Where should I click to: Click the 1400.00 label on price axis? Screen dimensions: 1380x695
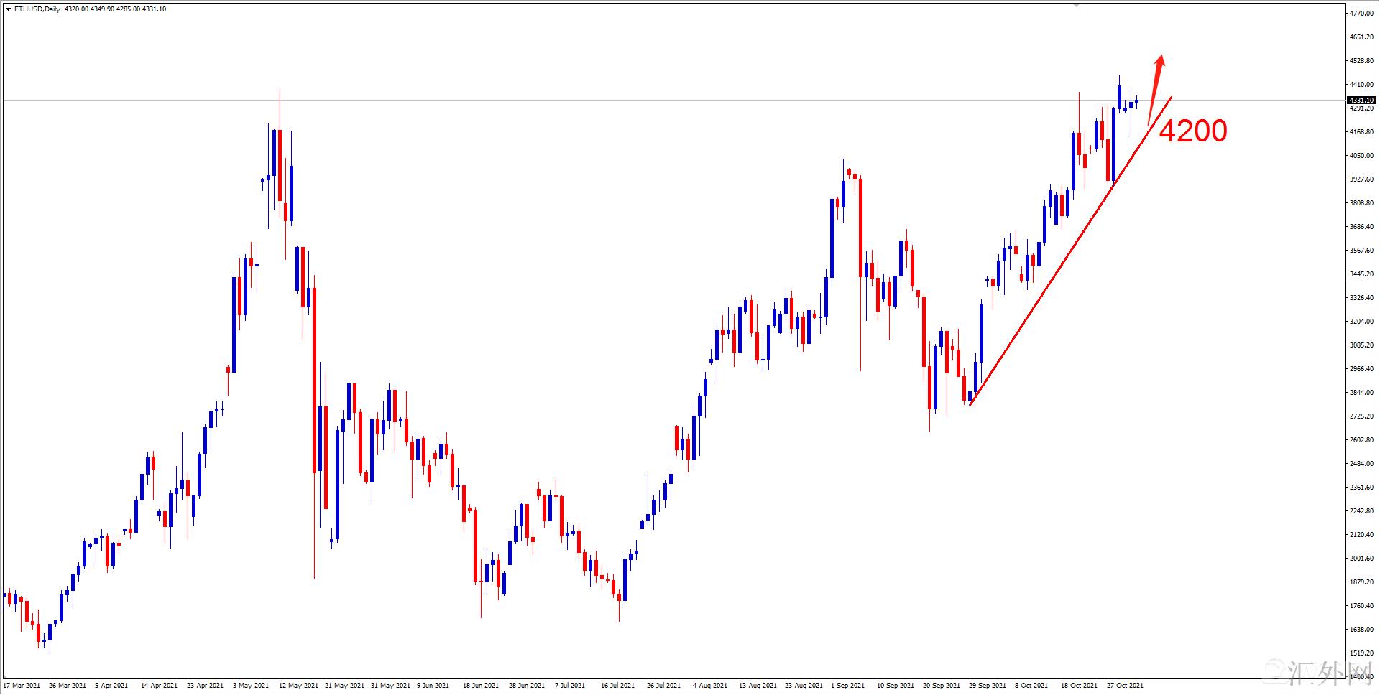click(1362, 677)
